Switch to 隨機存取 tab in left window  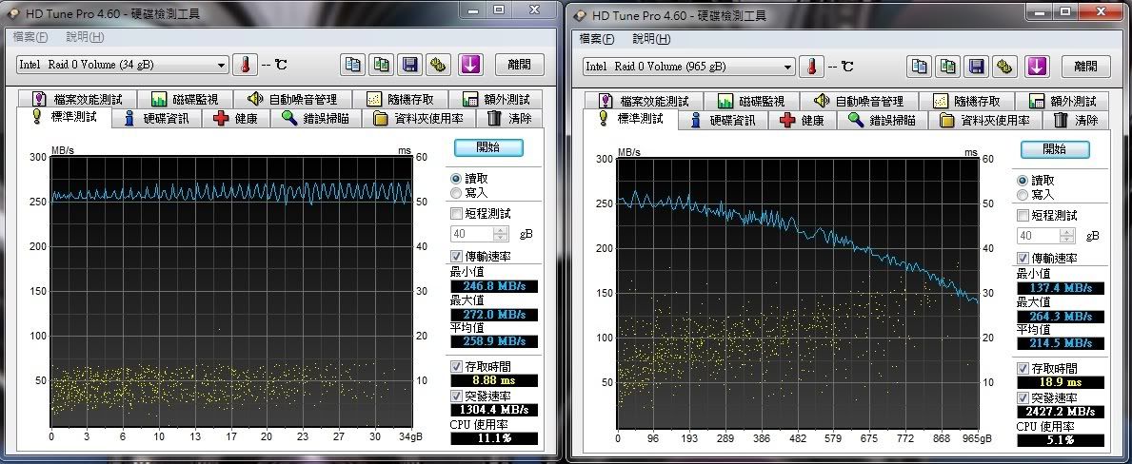(401, 100)
